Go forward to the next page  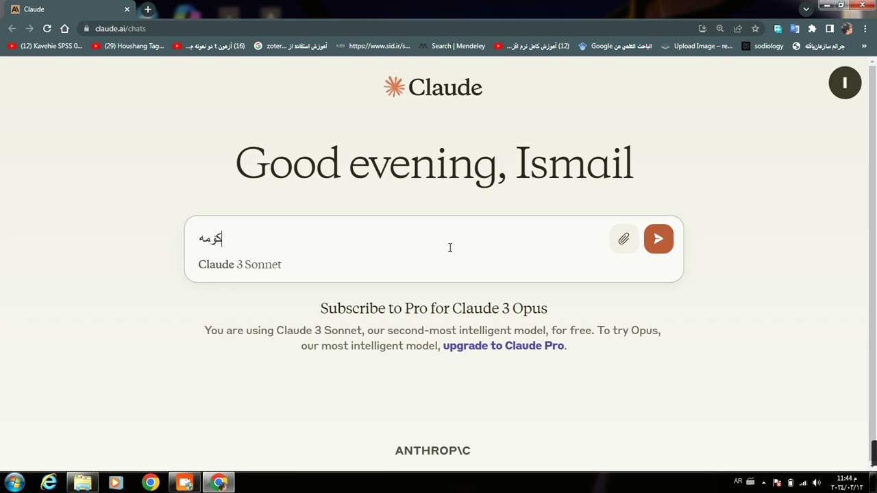(29, 29)
